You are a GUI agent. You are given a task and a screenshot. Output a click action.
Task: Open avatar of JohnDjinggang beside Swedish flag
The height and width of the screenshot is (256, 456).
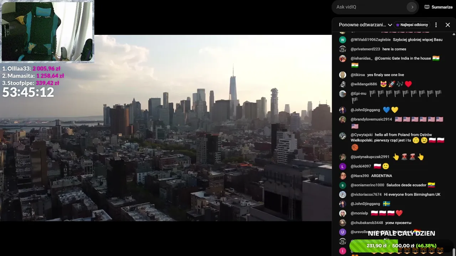coord(343,204)
